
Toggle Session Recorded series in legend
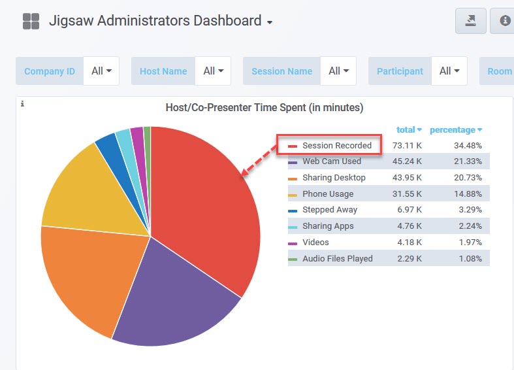(x=336, y=145)
